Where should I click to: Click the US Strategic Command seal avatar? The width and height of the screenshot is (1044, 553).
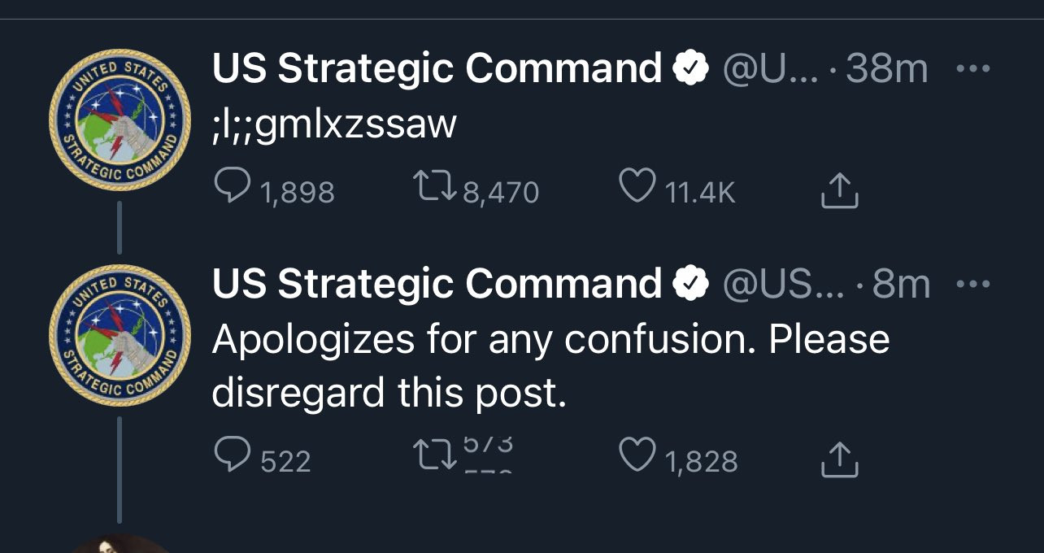(119, 118)
